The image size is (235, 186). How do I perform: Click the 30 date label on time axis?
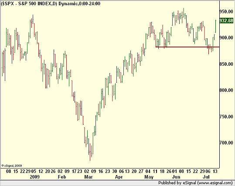tap(115, 171)
